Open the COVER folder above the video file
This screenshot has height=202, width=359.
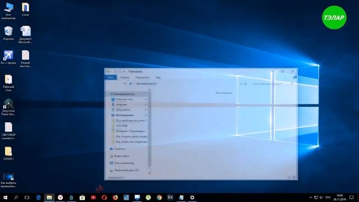coord(8,153)
